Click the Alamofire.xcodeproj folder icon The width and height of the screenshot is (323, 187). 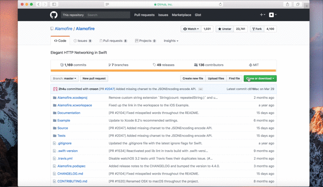(54, 97)
